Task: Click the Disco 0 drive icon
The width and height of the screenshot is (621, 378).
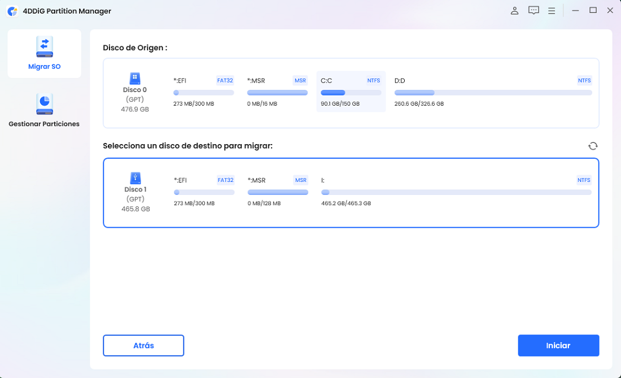Action: [x=135, y=79]
